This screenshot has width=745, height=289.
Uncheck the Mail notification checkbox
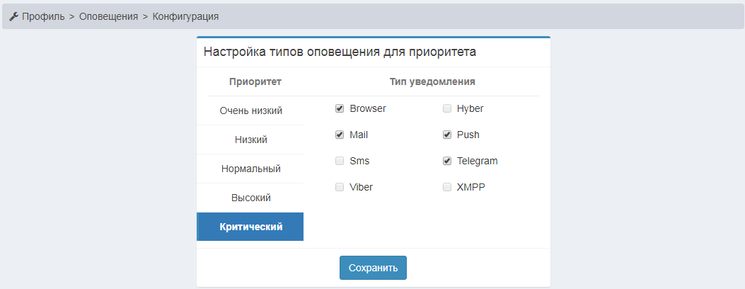tap(340, 135)
